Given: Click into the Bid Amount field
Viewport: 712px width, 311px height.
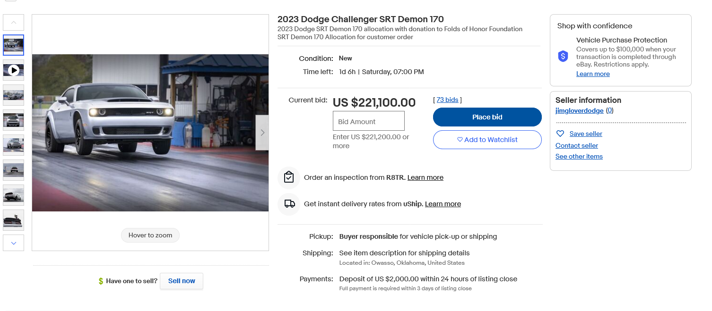Looking at the screenshot, I should point(368,121).
